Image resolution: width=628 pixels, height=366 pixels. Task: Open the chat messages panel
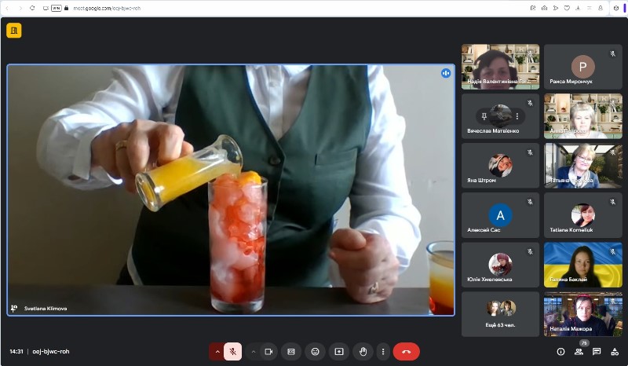(x=597, y=352)
